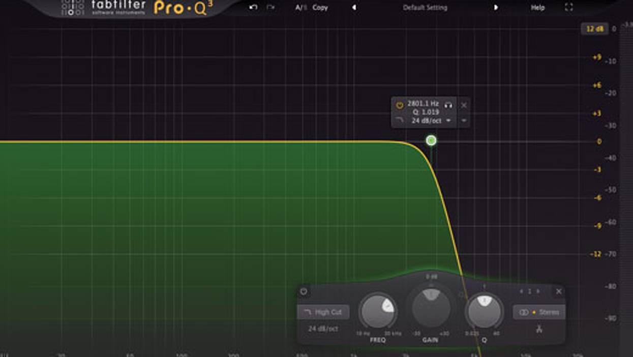Go to the next preset arrow
The width and height of the screenshot is (633, 357).
(x=496, y=8)
